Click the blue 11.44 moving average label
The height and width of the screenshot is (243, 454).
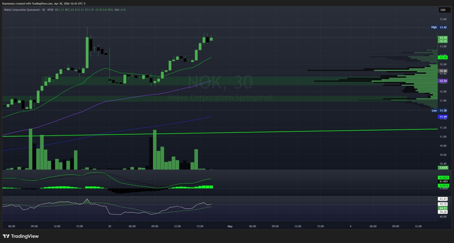443,117
